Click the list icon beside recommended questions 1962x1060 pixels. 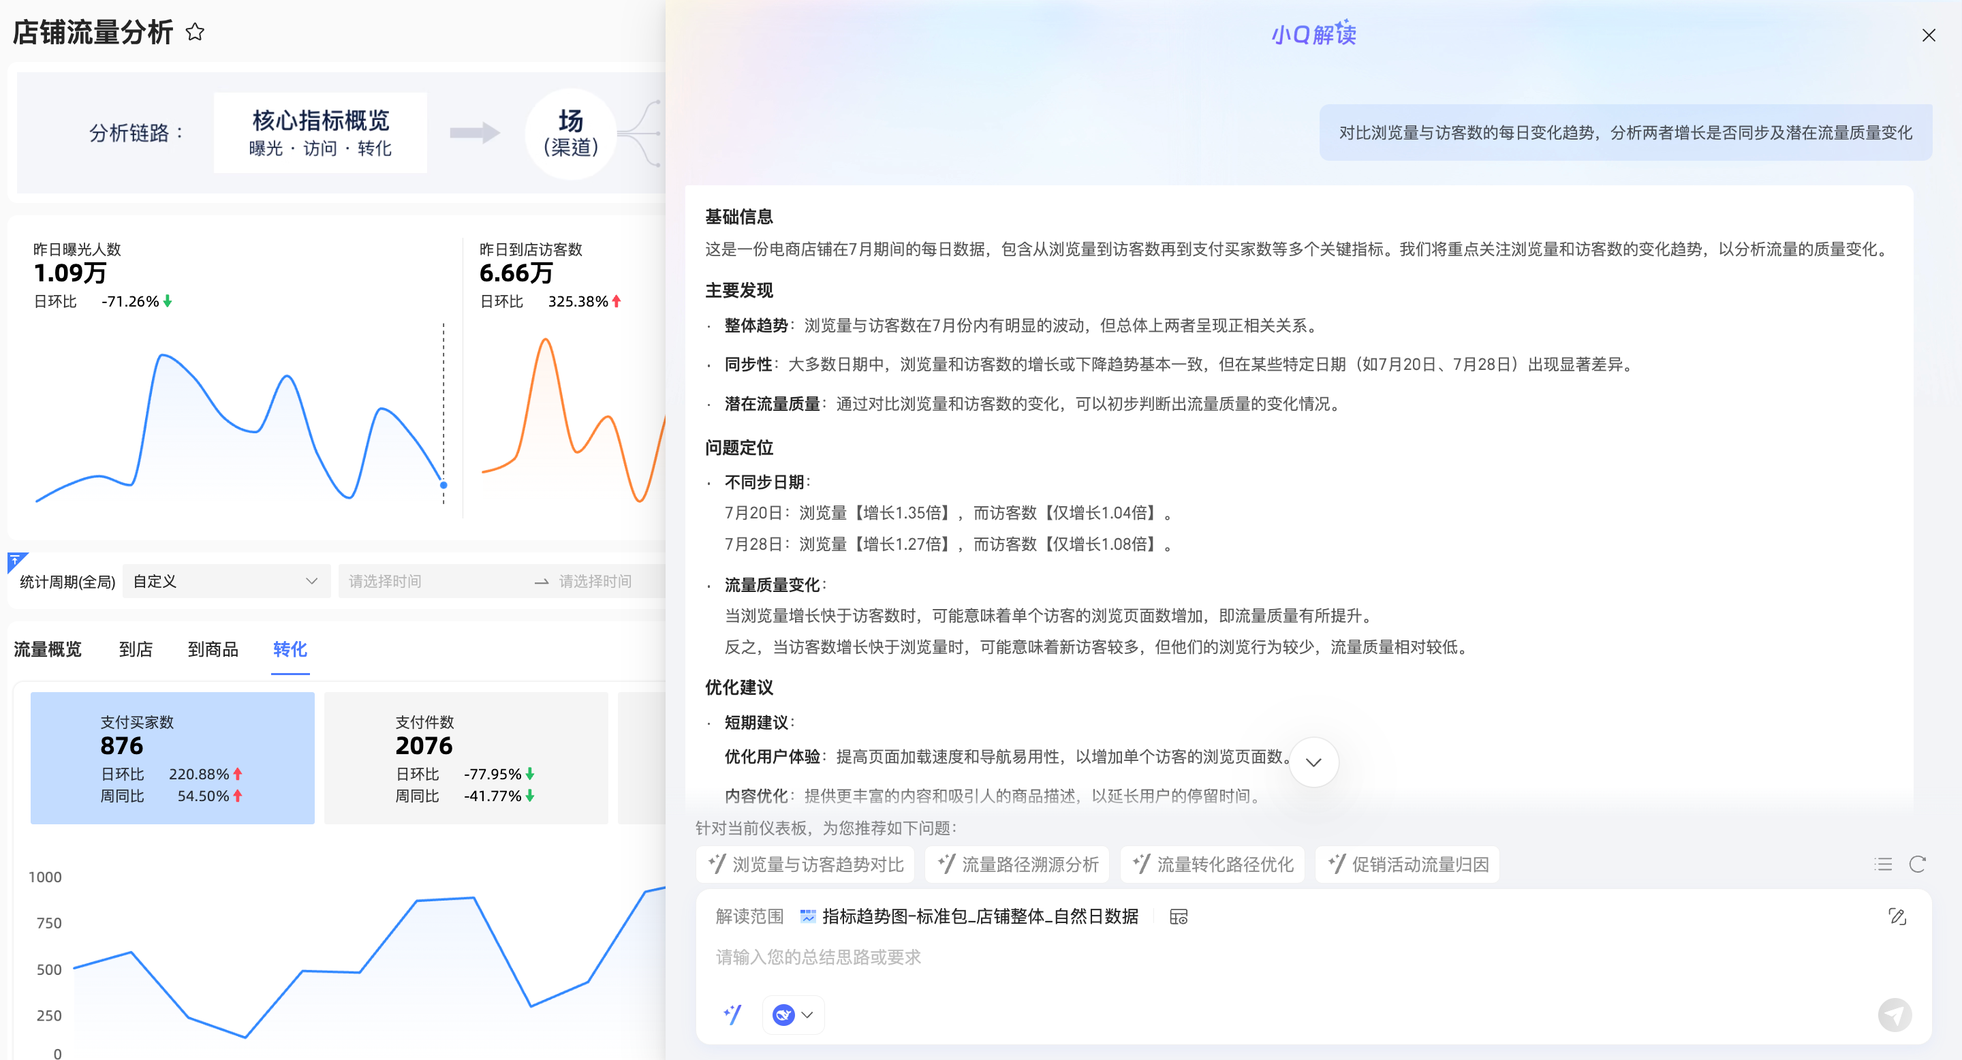point(1883,864)
